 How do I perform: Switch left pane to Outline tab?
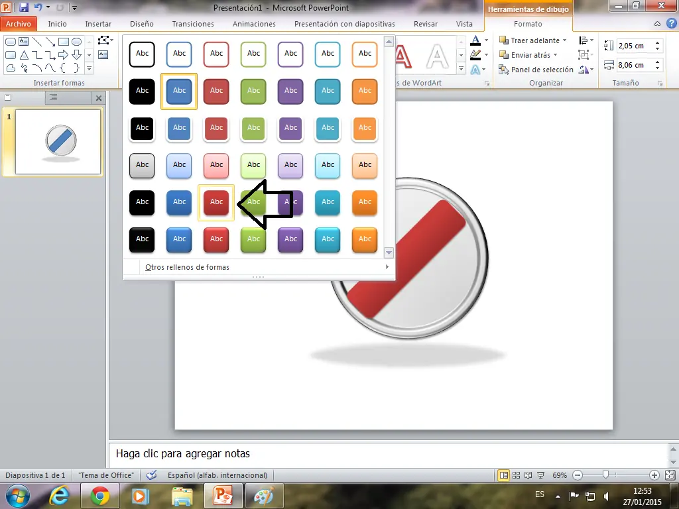pyautogui.click(x=53, y=97)
